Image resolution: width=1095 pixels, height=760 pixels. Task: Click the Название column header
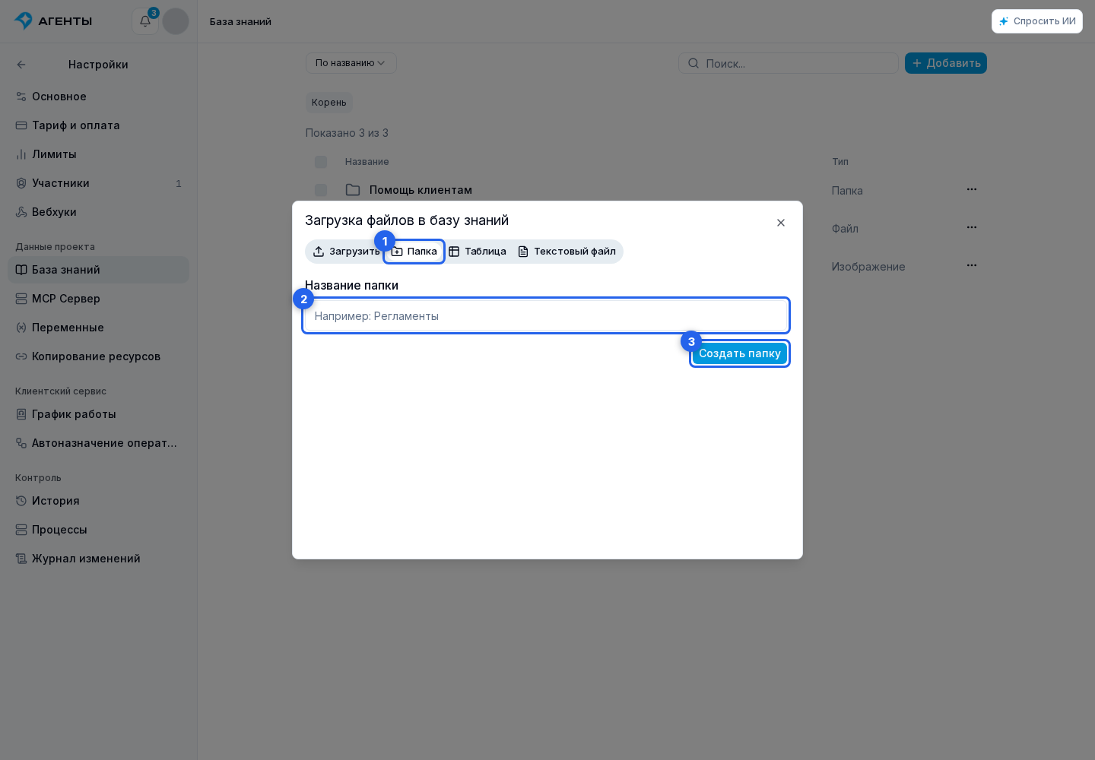367,162
